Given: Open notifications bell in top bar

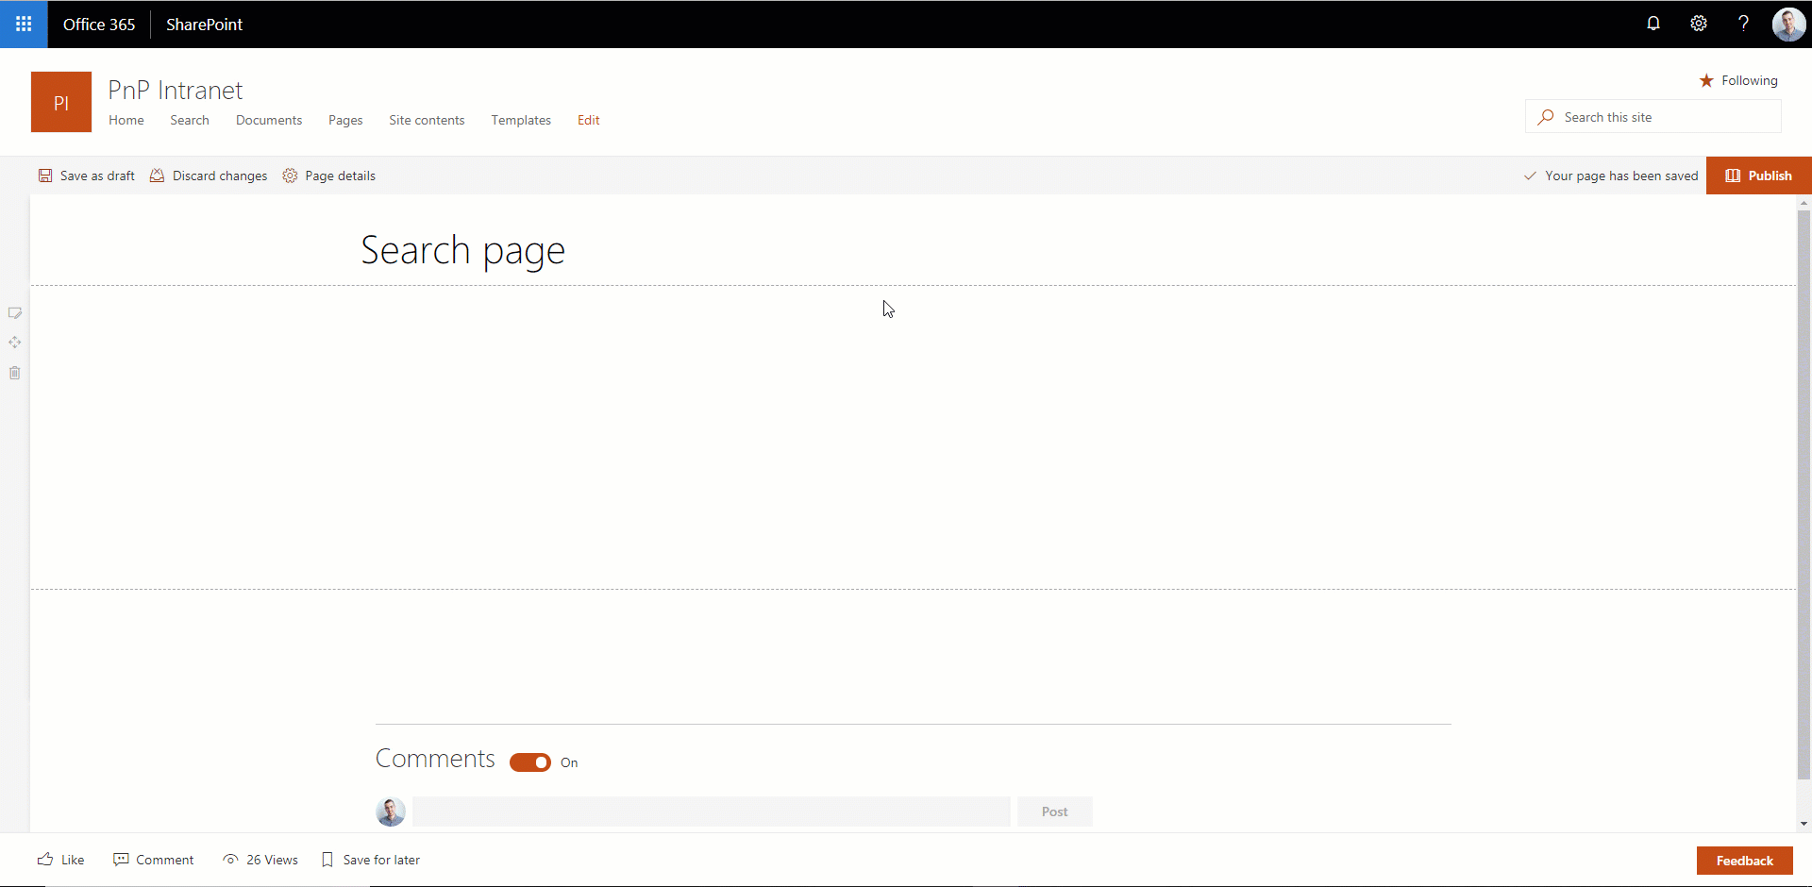Looking at the screenshot, I should [x=1653, y=24].
